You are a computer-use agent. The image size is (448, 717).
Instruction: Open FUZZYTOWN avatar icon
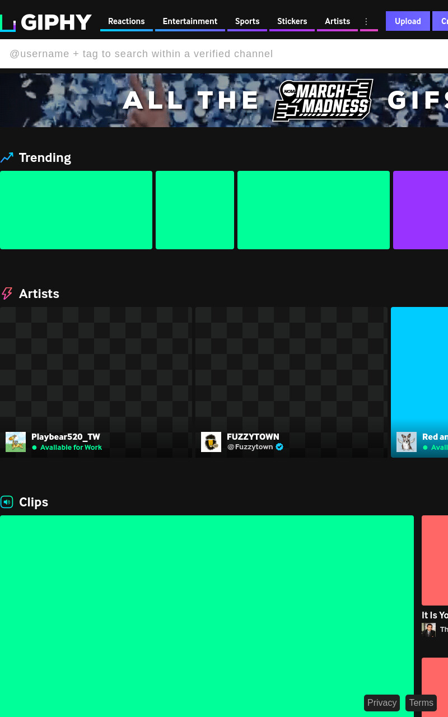(x=211, y=442)
